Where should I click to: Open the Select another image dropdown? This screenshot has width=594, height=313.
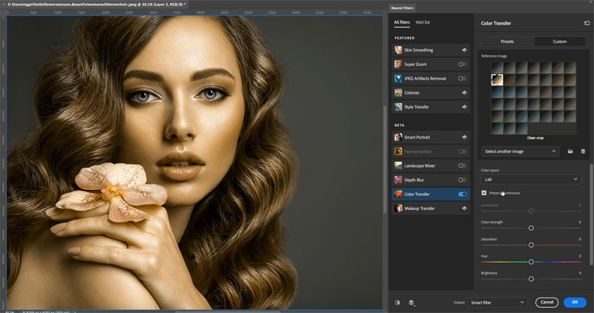tap(520, 151)
